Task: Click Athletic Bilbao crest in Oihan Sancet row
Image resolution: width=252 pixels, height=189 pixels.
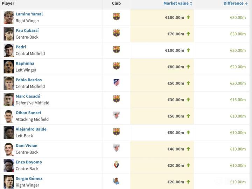Action: 116,115
